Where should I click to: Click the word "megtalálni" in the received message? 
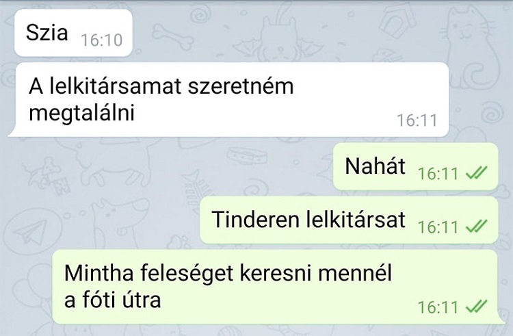82,114
